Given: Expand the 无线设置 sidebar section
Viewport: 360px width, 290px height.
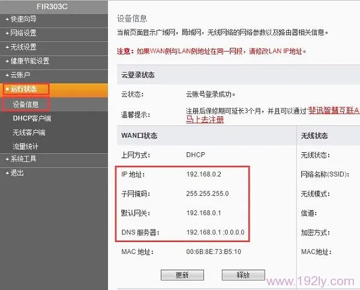Looking at the screenshot, I should tap(24, 47).
